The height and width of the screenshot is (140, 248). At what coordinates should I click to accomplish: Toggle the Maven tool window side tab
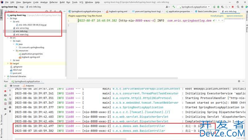[x=246, y=28]
